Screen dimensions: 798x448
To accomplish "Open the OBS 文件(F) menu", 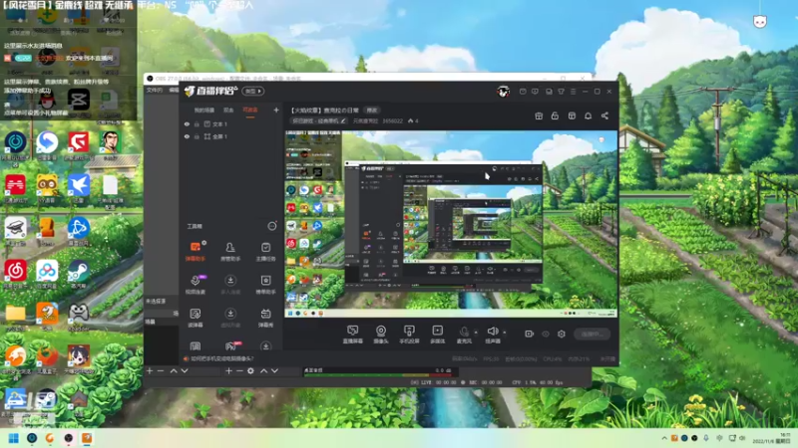I will pos(155,90).
